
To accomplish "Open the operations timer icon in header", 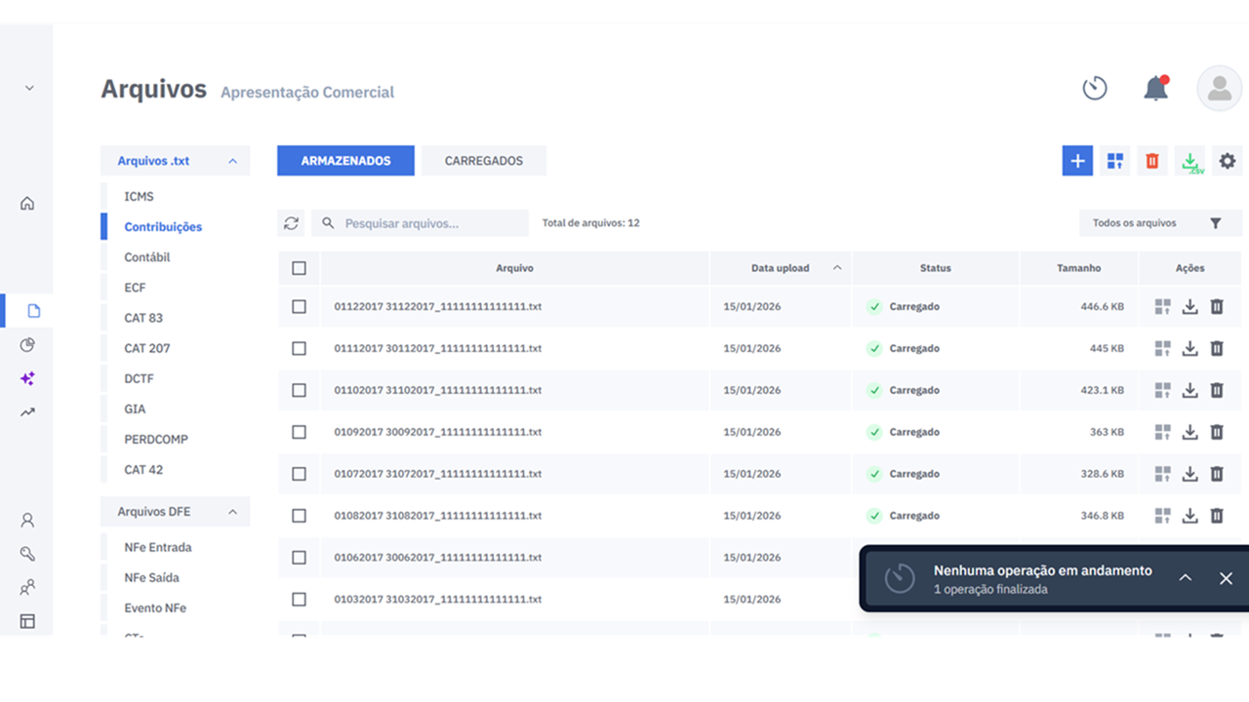I will tap(1095, 88).
